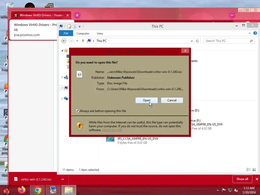Open the computer program icon on taskbar
This screenshot has height=195, width=260.
click(x=53, y=190)
